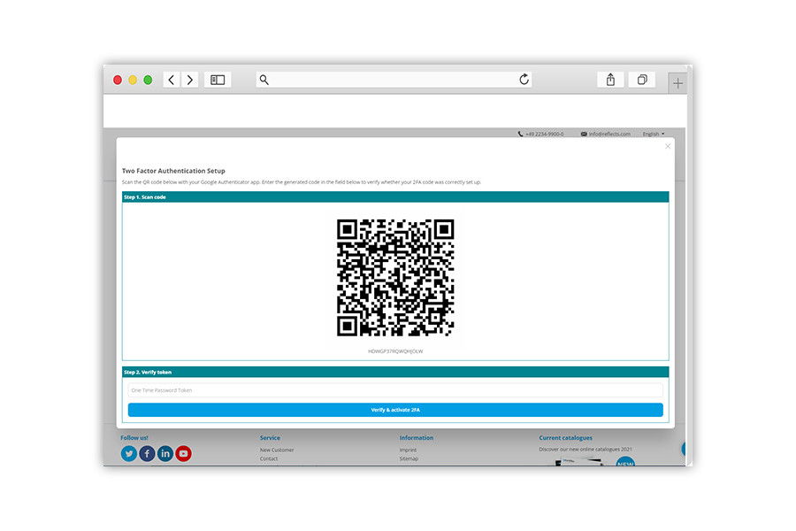Visit Facebook via the Facebook icon
This screenshot has width=796, height=531.
(x=147, y=453)
